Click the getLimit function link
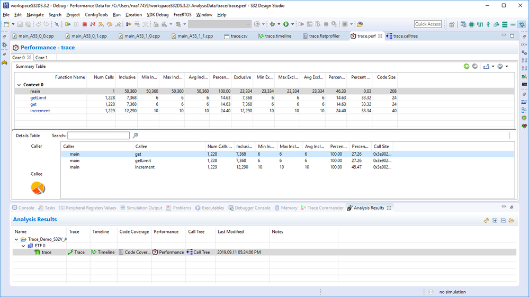 38,98
